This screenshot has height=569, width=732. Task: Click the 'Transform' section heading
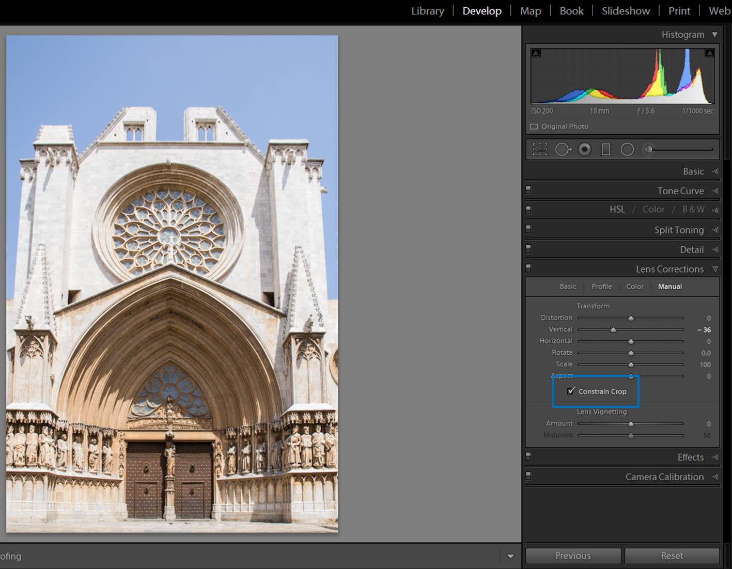pos(593,306)
